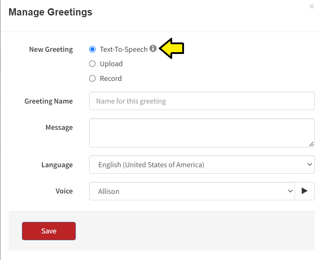
Task: Save the new greeting
Action: pos(49,231)
